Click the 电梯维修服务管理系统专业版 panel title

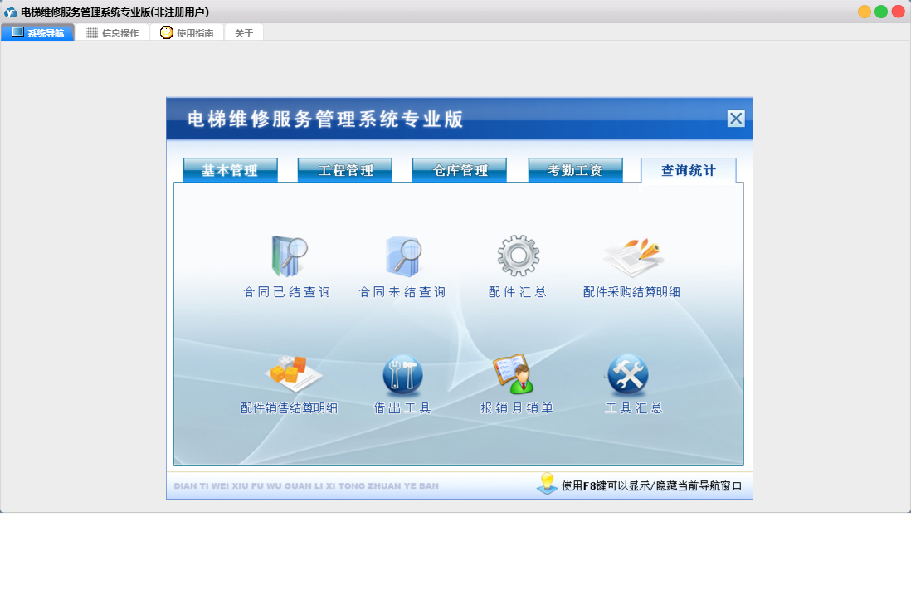tap(325, 119)
